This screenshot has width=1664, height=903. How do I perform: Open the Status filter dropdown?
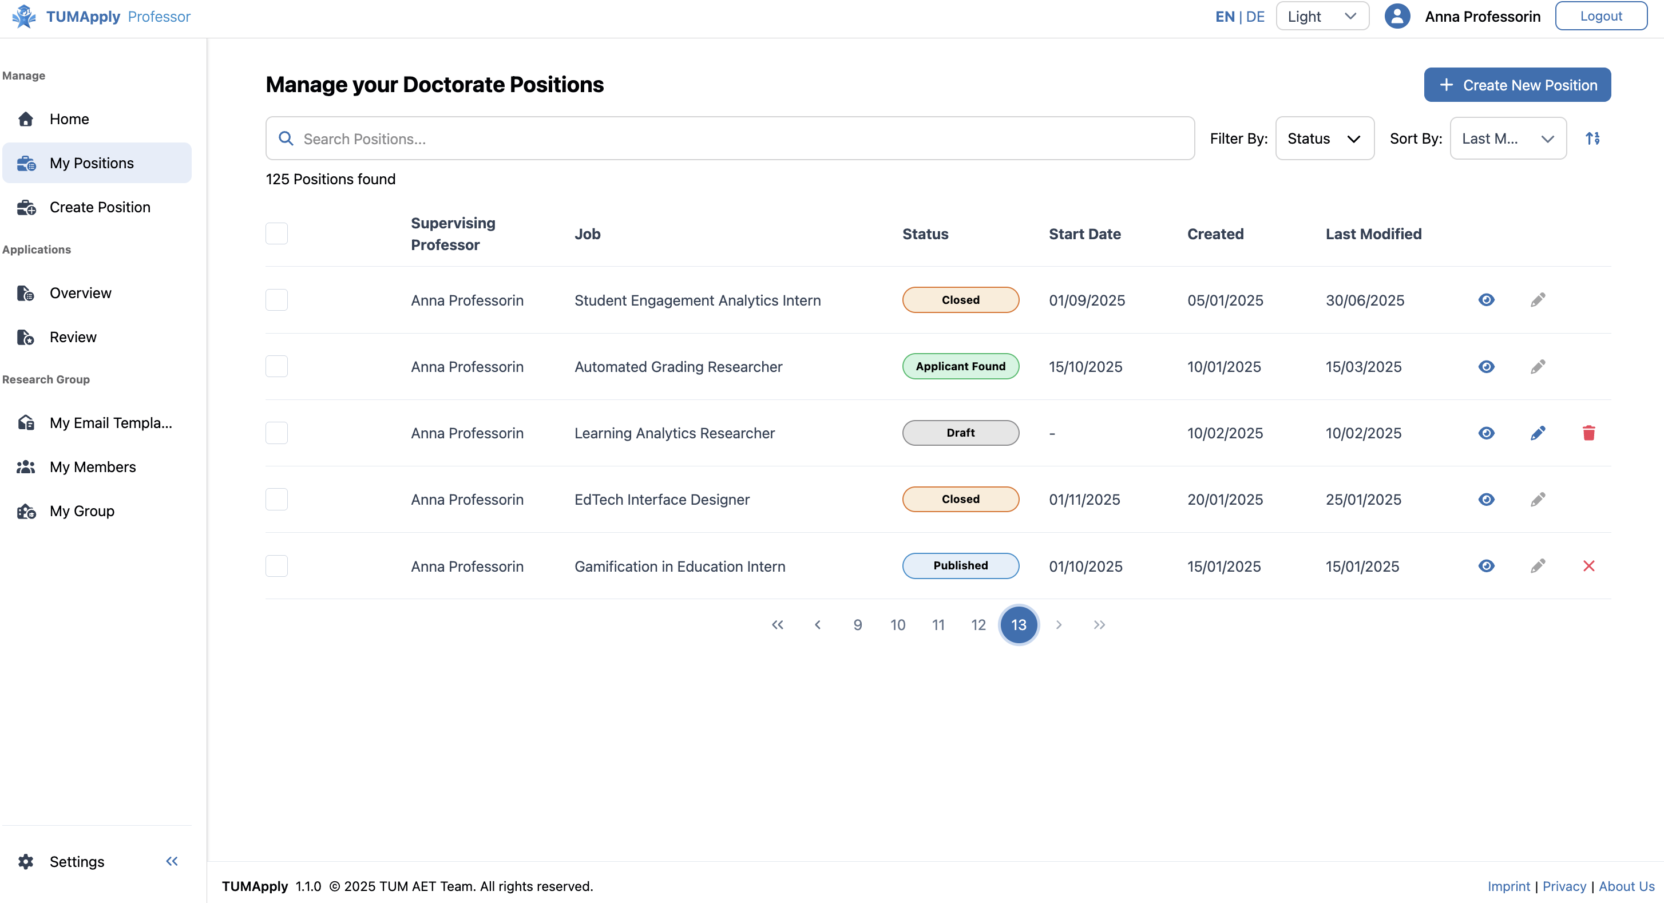pyautogui.click(x=1324, y=137)
